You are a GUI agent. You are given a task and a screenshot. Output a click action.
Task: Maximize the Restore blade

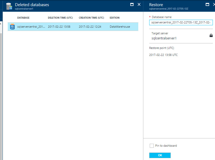(x=207, y=5)
